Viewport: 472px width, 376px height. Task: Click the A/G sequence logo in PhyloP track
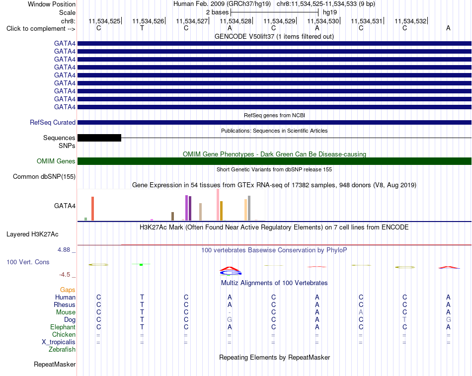point(230,271)
